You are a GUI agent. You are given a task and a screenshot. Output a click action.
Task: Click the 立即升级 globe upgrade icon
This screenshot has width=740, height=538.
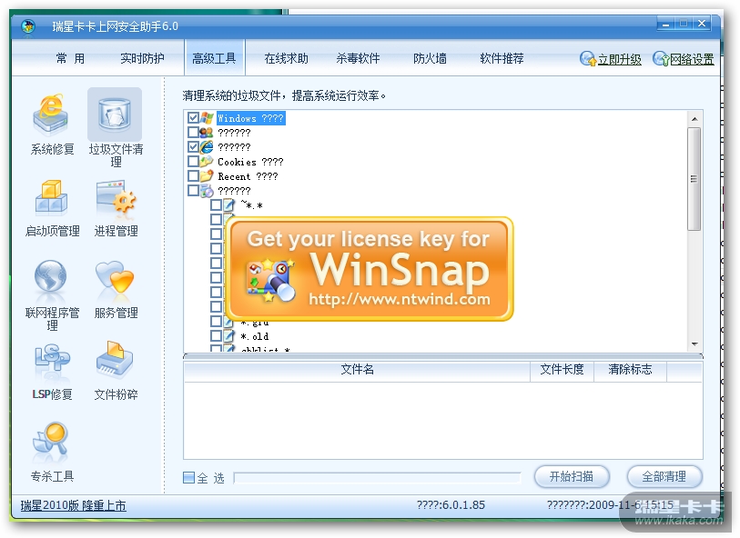pyautogui.click(x=588, y=59)
